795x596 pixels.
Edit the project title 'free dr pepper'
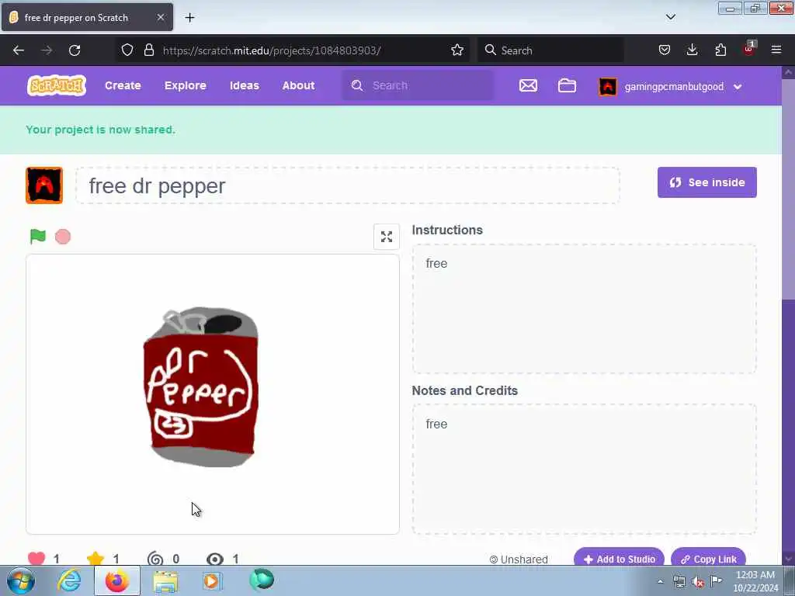click(x=348, y=185)
